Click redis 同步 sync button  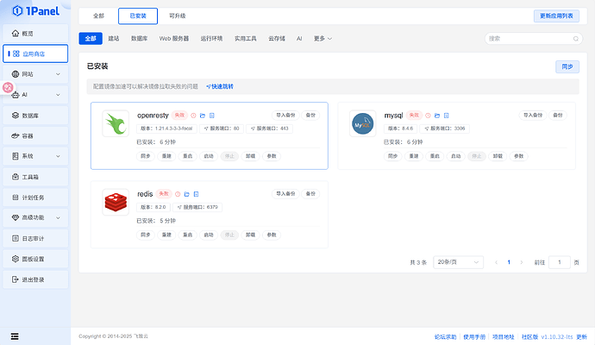[146, 235]
